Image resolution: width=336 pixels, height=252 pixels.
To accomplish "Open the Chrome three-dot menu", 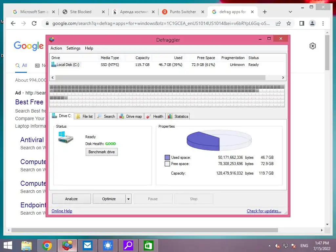I will (x=323, y=23).
